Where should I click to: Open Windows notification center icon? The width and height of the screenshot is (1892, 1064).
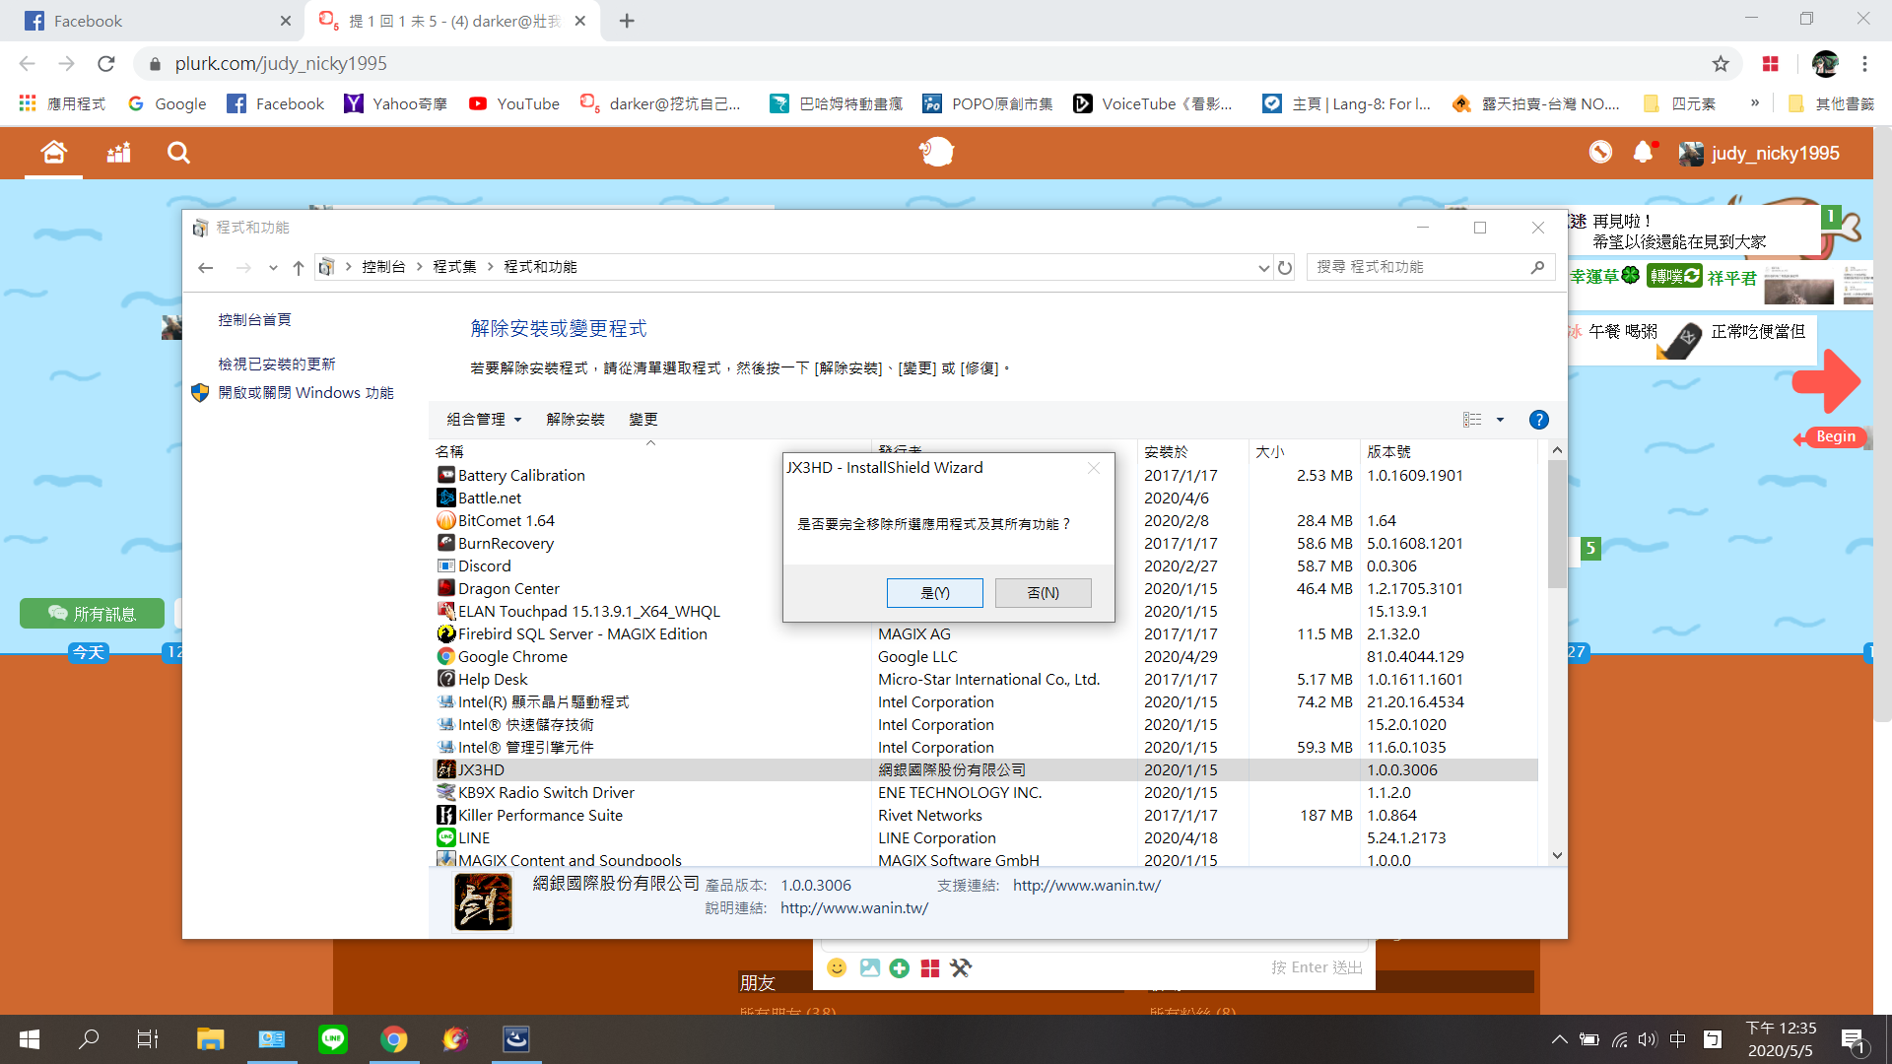coord(1854,1040)
